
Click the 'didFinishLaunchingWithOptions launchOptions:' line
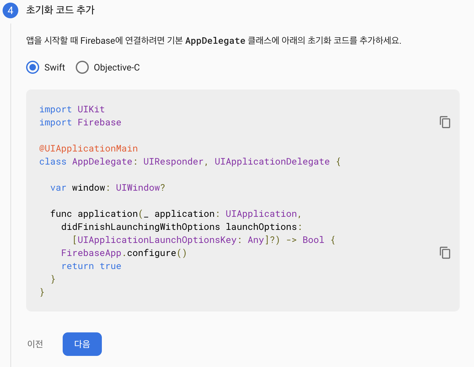click(182, 227)
